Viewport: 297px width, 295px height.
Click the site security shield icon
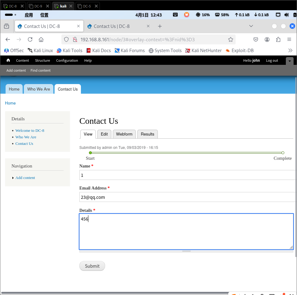[x=66, y=39]
